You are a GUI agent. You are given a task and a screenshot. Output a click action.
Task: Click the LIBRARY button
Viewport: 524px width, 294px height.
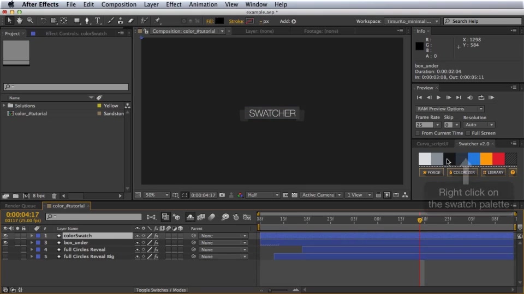point(493,173)
